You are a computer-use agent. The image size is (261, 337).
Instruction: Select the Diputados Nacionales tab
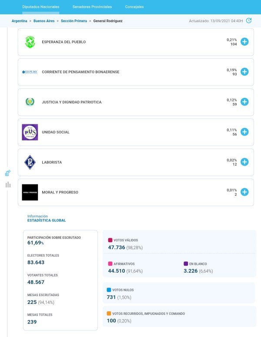pos(40,7)
